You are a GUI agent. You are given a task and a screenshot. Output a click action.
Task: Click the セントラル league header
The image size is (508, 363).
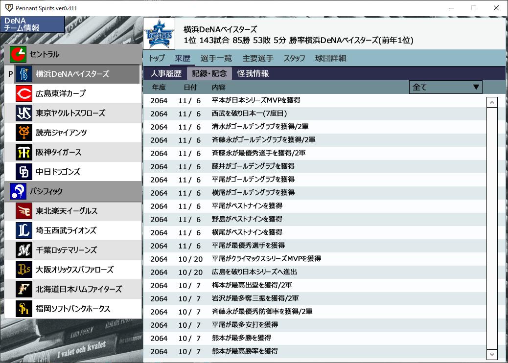[73, 54]
